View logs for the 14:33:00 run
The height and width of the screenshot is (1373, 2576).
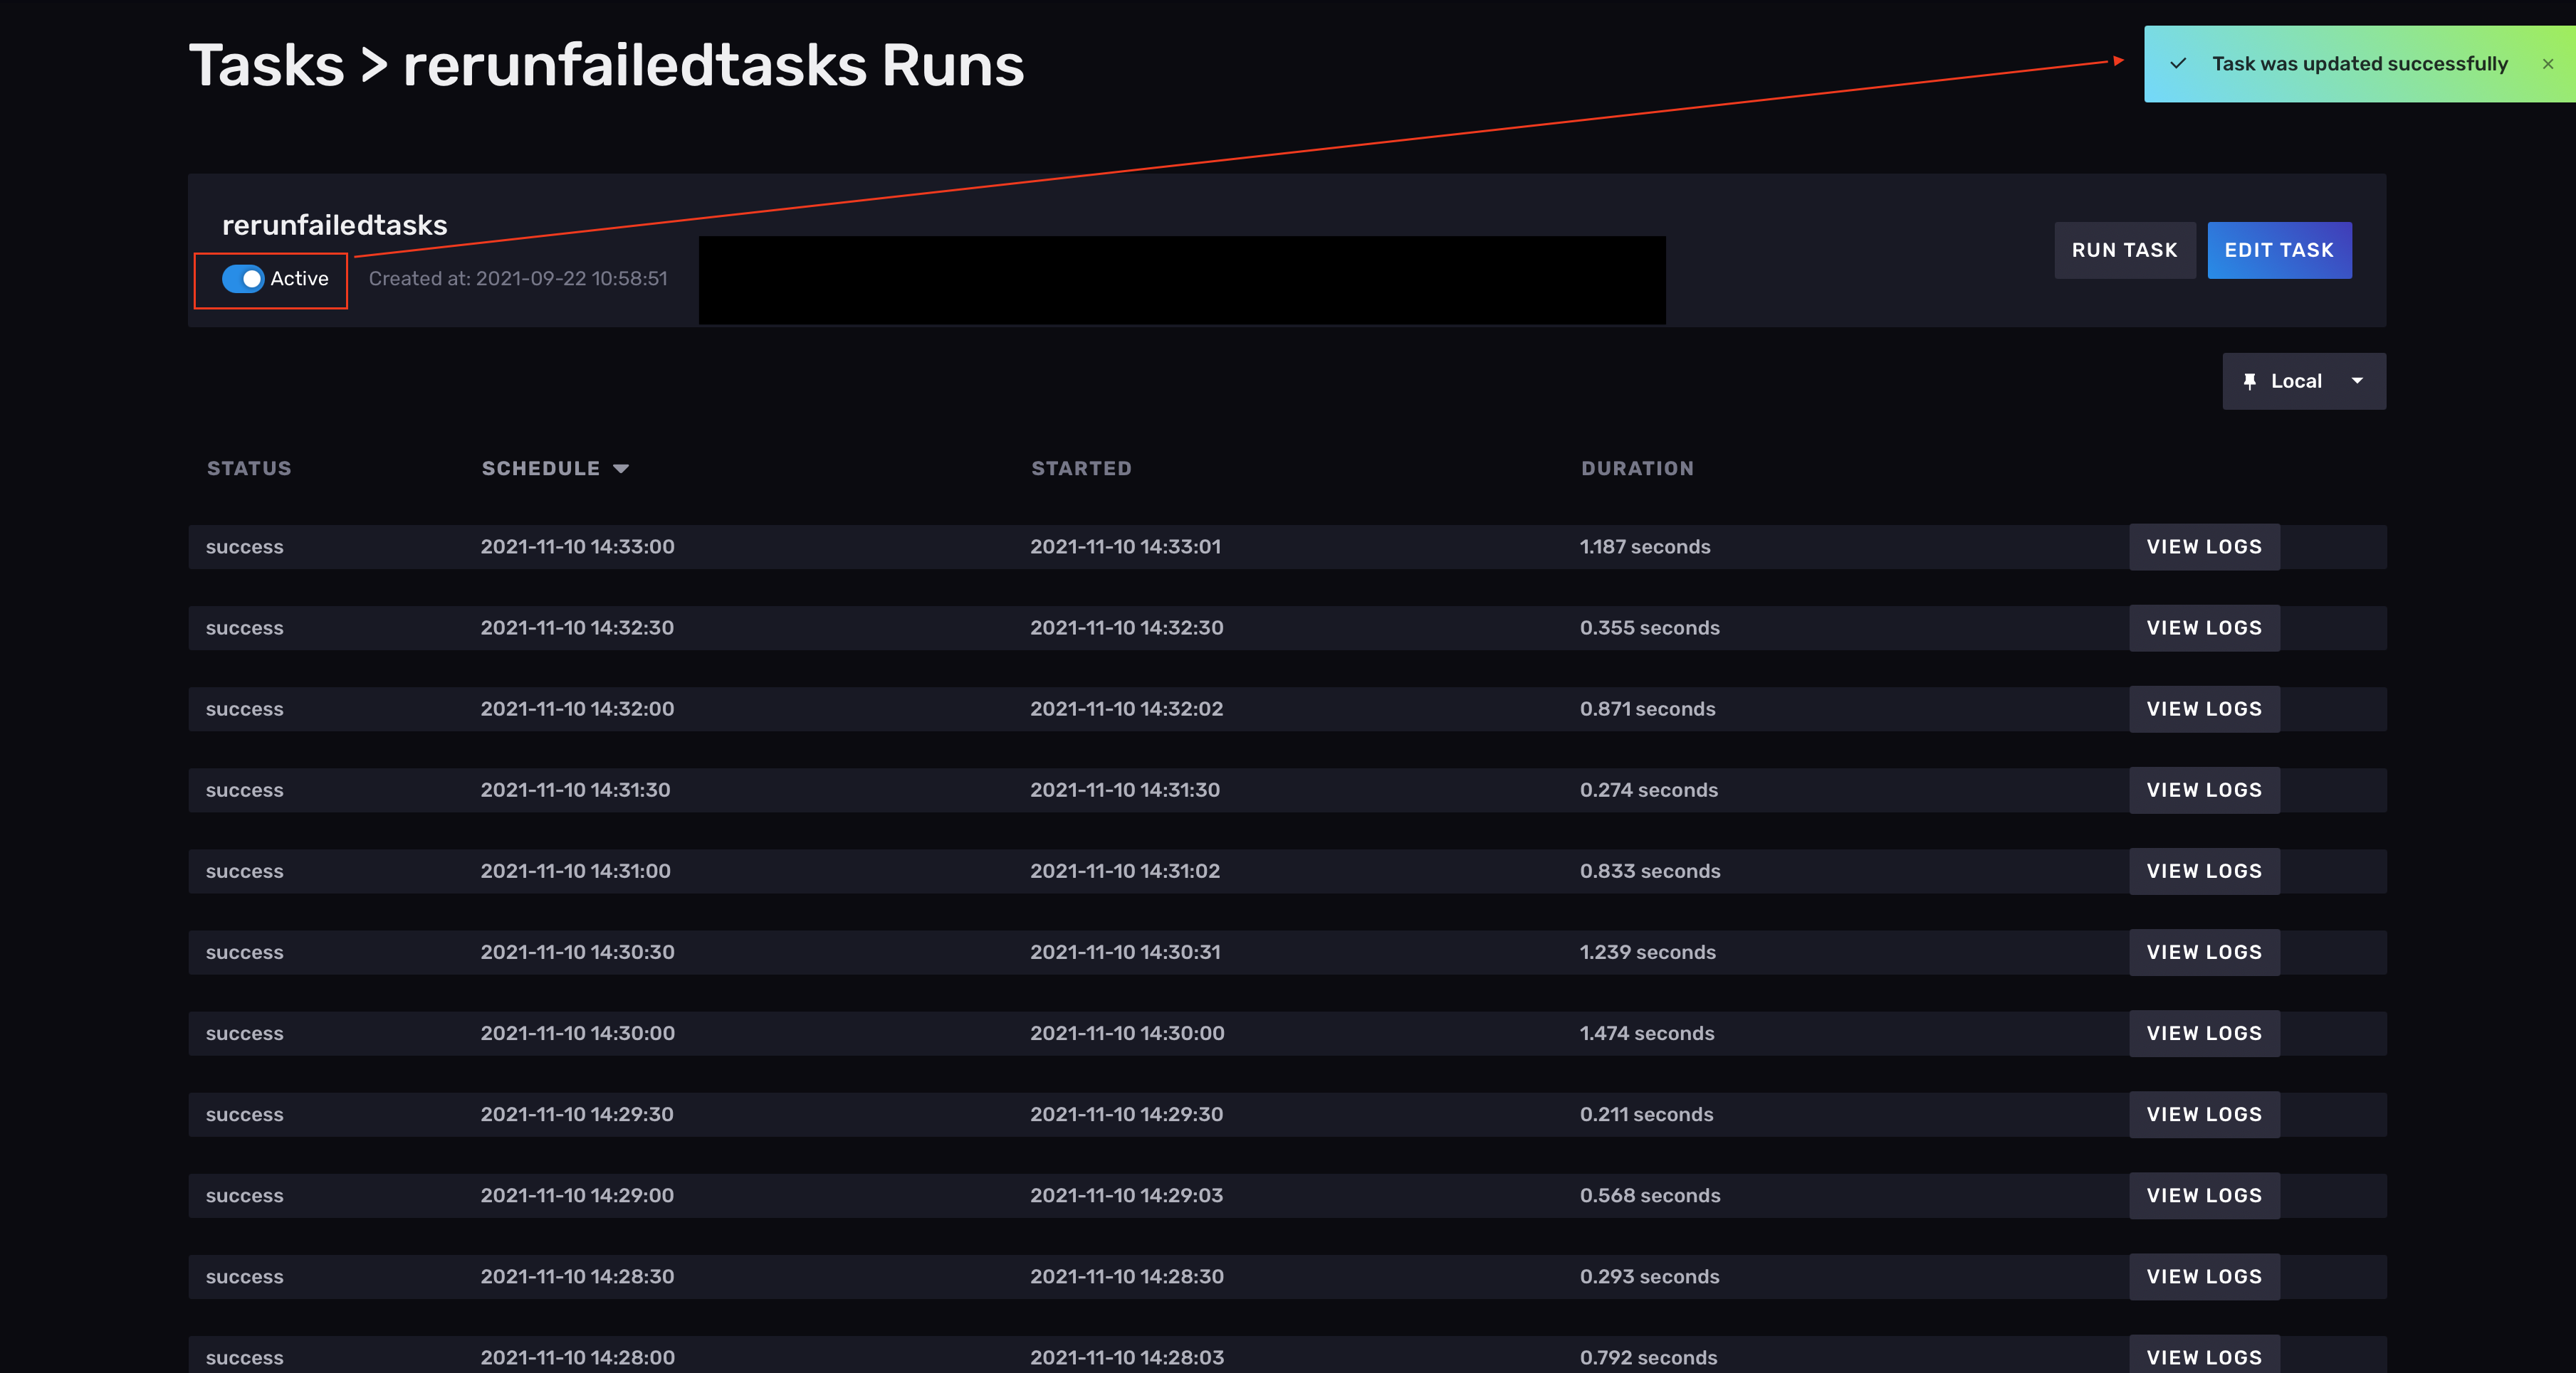[2204, 546]
